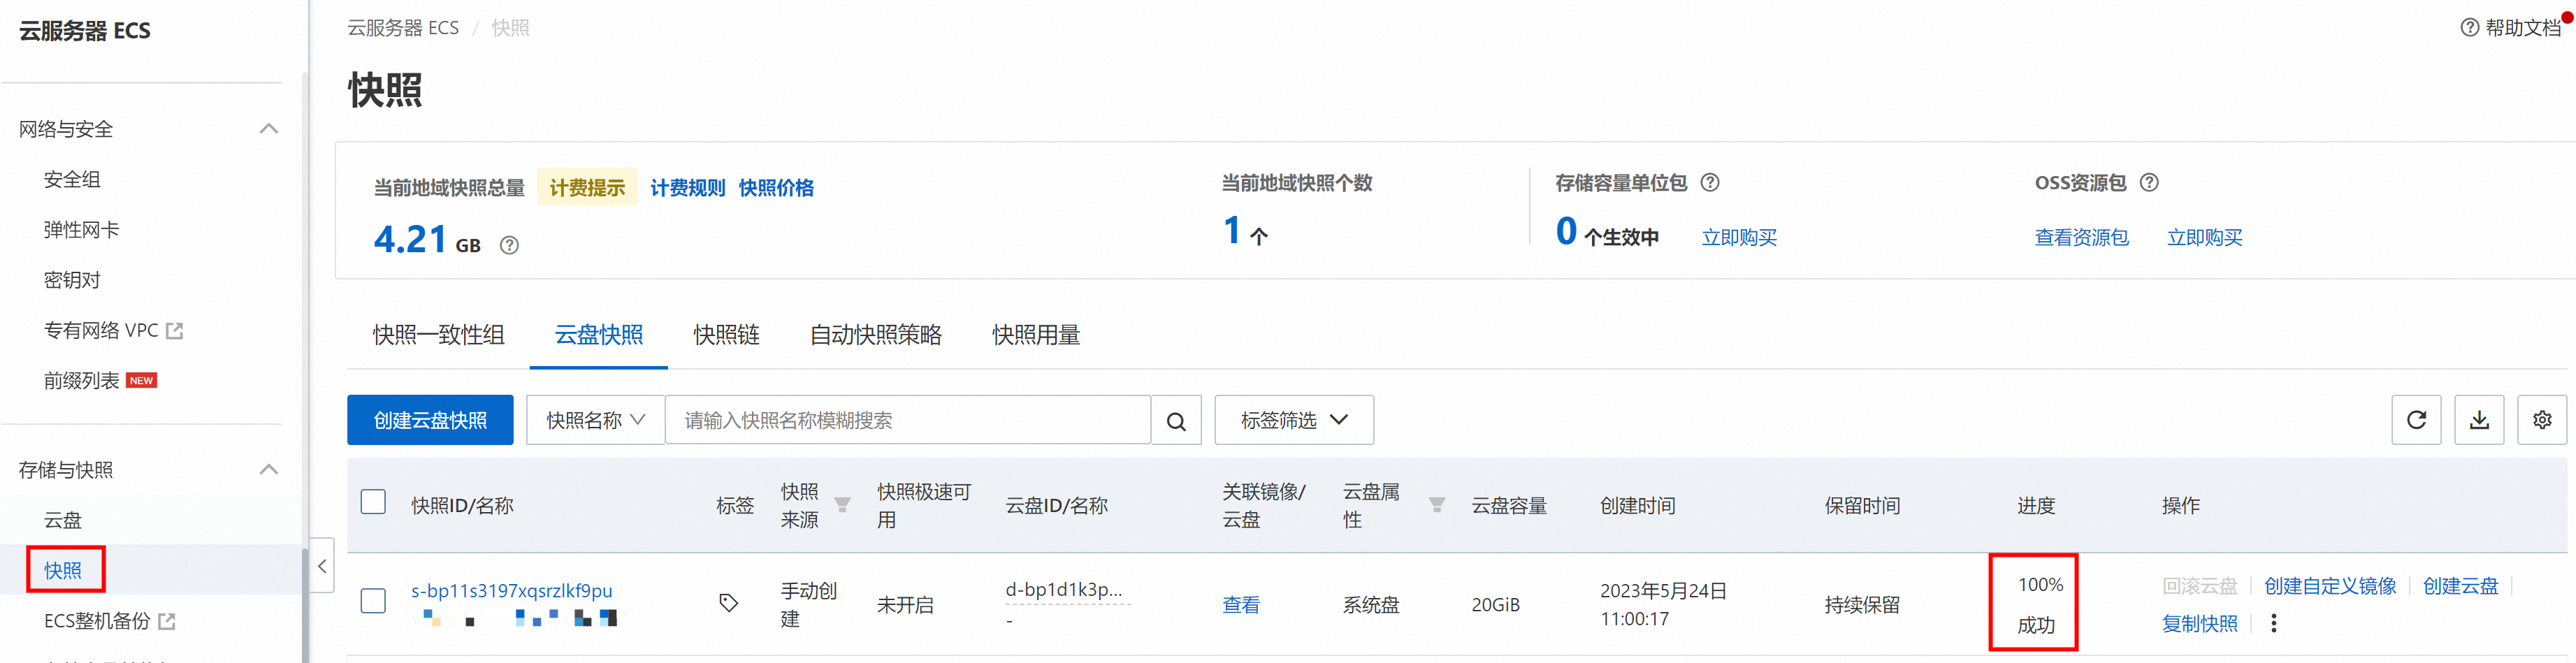Filter by 快照来源 column funnel icon
2576x663 pixels.
pos(843,505)
